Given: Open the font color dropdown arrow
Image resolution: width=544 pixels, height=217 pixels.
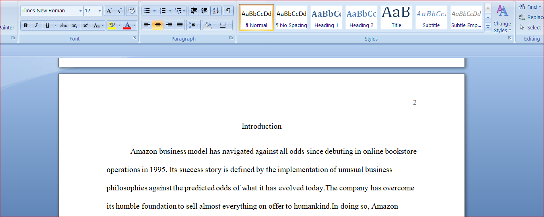Looking at the screenshot, I should click(134, 25).
